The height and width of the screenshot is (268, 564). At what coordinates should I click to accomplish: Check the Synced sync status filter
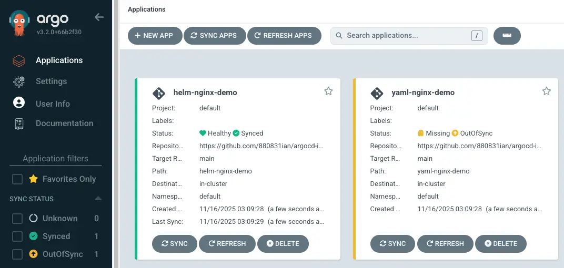[17, 236]
